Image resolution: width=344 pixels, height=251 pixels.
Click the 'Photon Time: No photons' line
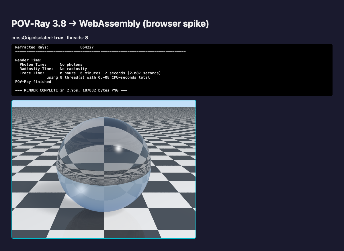click(x=51, y=64)
